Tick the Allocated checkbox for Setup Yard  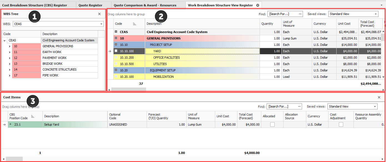272,124
